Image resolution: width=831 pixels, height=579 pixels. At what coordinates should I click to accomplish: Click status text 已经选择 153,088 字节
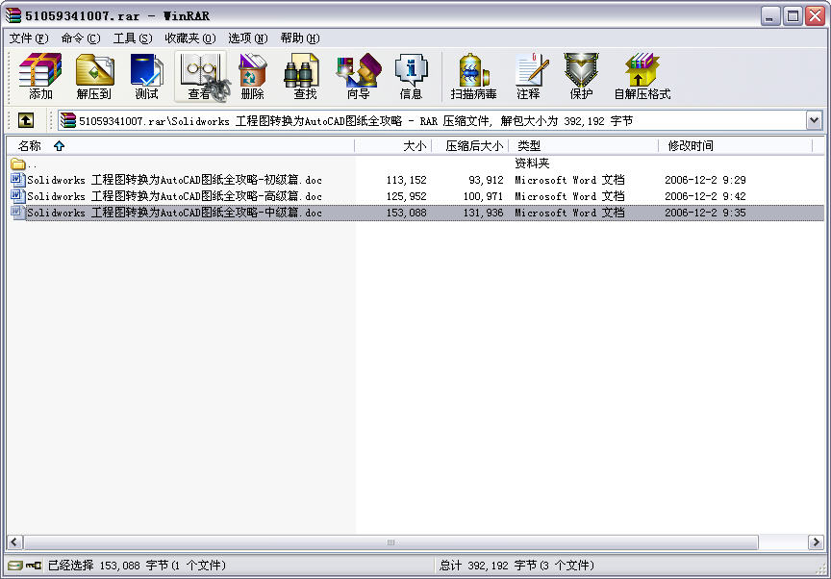point(108,566)
